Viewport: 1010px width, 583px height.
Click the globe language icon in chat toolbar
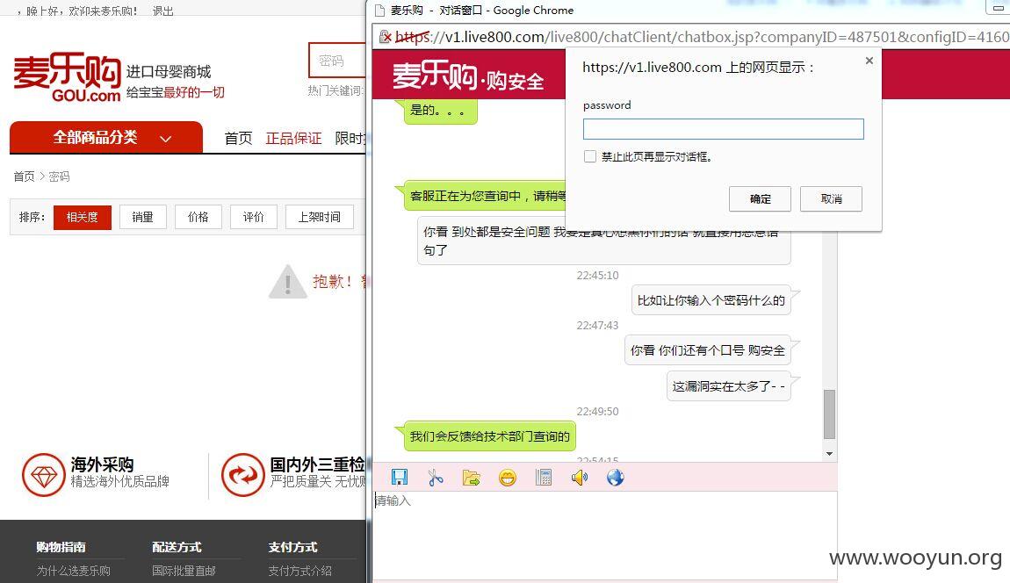(615, 478)
